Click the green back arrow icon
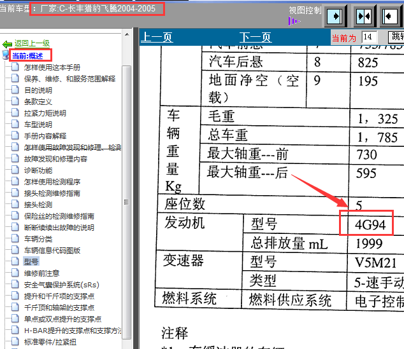 pyautogui.click(x=7, y=44)
